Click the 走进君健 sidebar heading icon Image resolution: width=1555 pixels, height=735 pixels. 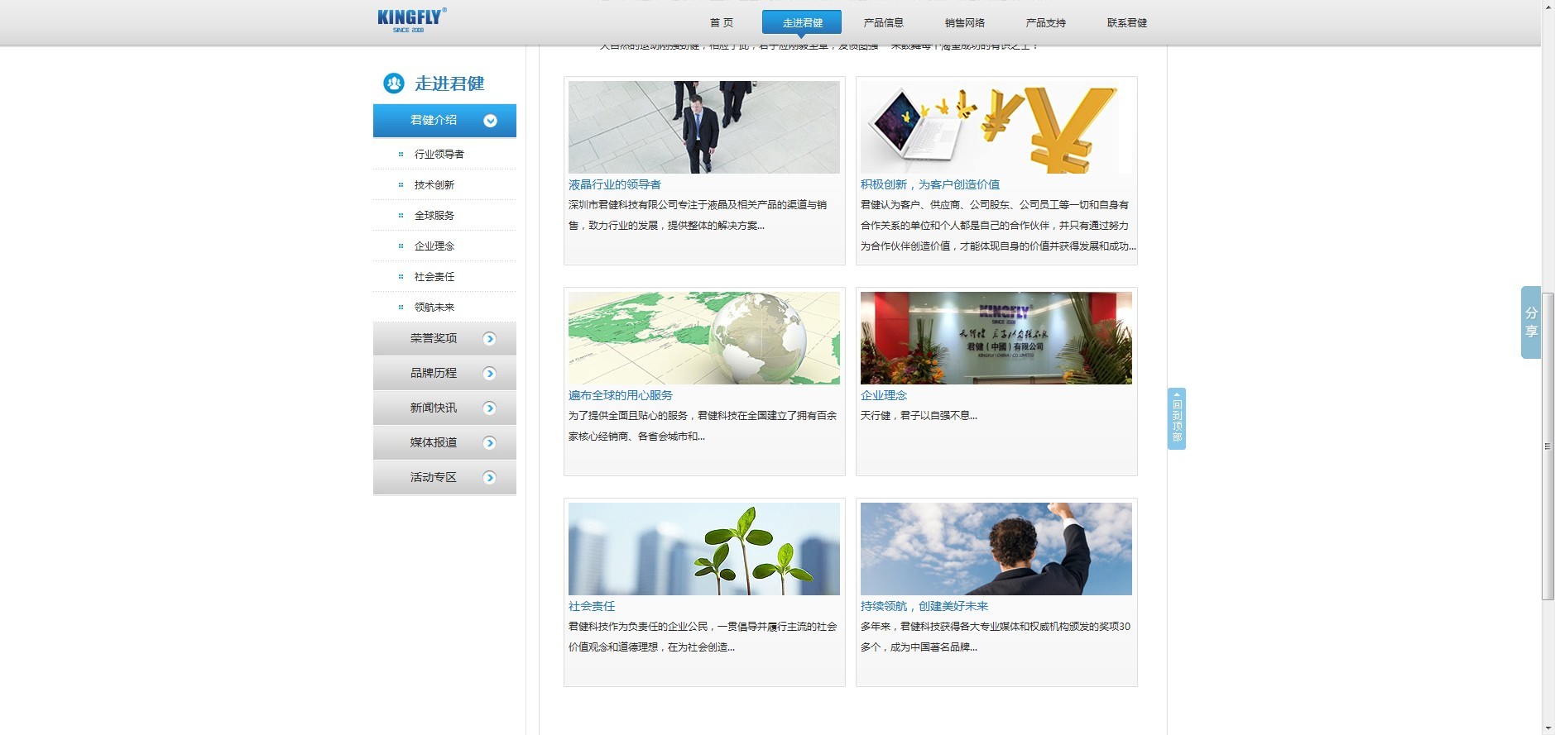point(394,84)
